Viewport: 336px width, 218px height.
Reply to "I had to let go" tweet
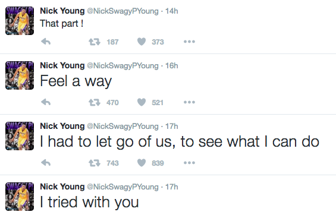pos(46,163)
